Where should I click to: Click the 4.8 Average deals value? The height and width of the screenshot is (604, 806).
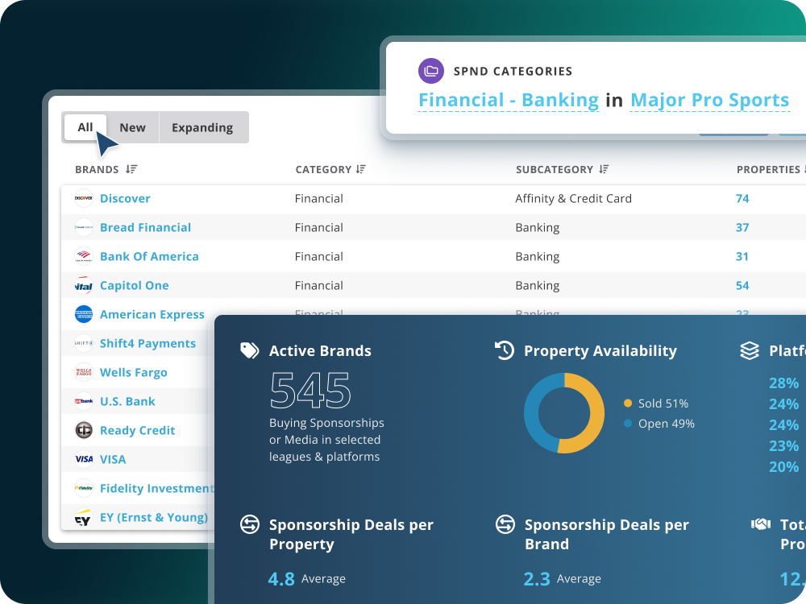pos(281,579)
